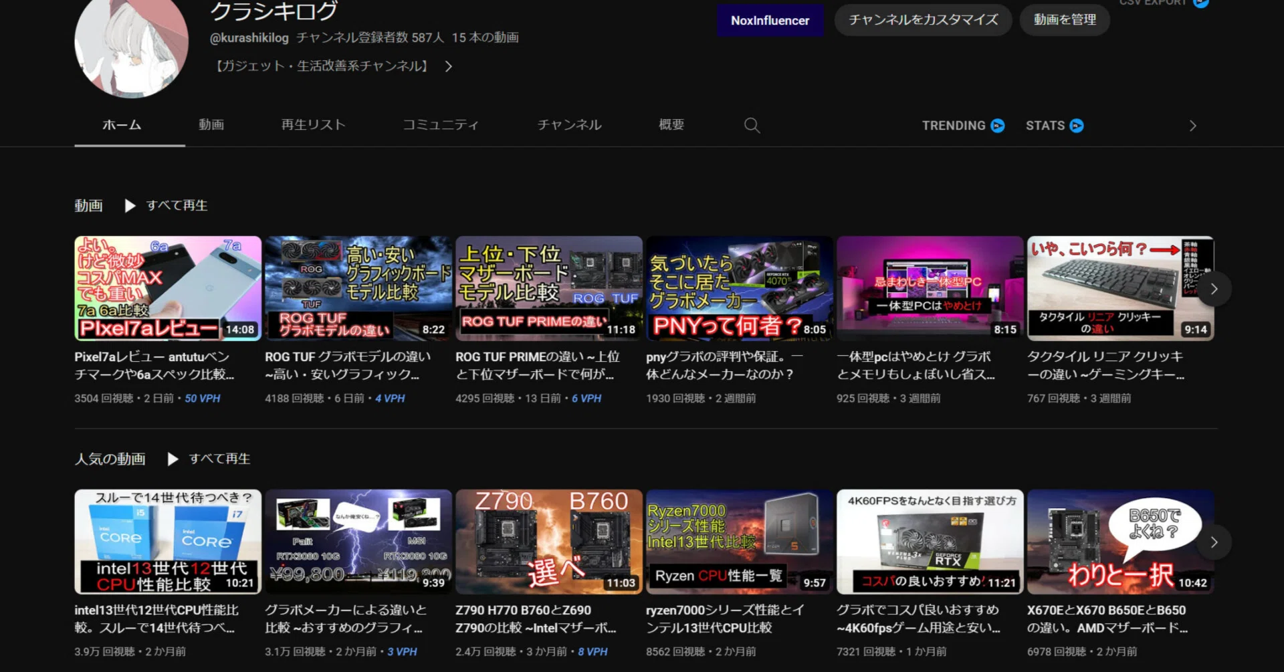Image resolution: width=1284 pixels, height=672 pixels.
Task: Switch to the 動画 tab
Action: 211,125
